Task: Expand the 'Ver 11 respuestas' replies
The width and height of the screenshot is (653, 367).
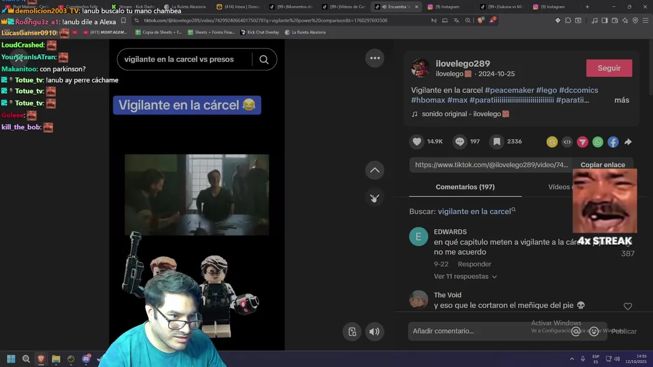Action: 465,276
